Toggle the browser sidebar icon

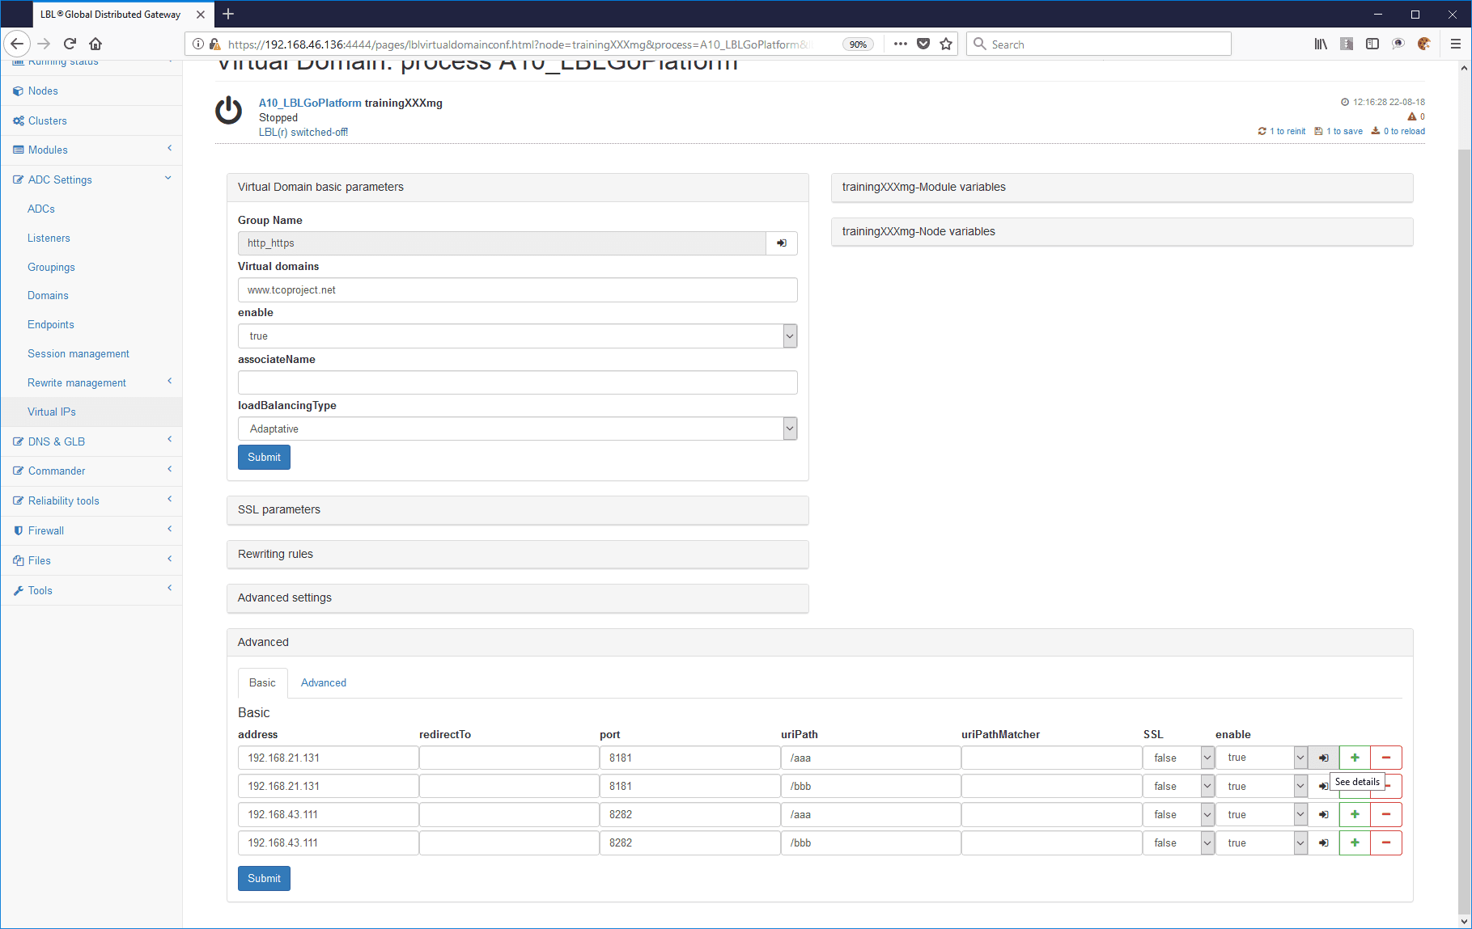1372,44
